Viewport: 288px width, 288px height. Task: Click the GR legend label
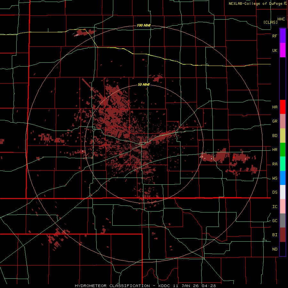(275, 121)
